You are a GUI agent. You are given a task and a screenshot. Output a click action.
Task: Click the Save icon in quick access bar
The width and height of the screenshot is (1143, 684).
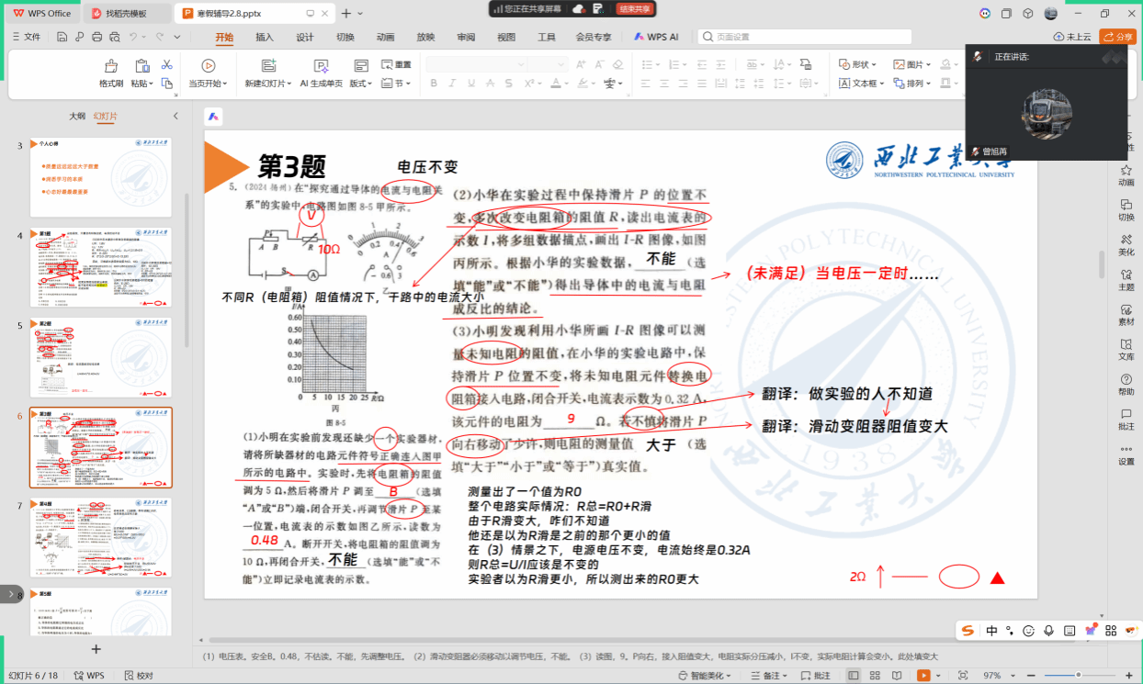tap(62, 37)
